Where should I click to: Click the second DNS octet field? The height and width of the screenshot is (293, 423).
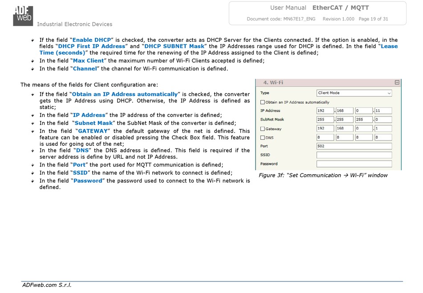(x=345, y=137)
